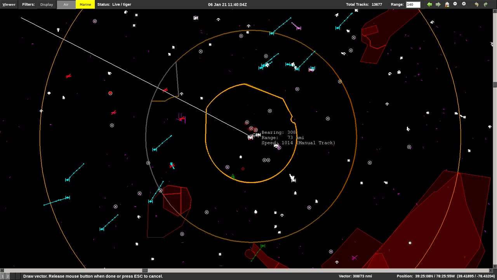Image resolution: width=497 pixels, height=280 pixels.
Task: Click the Status Live / tiger text
Action: pos(114,4)
